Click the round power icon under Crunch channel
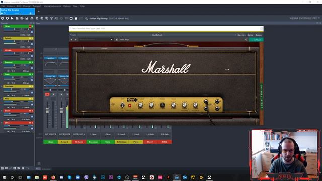This screenshot has width=322, height=181. 32,44
